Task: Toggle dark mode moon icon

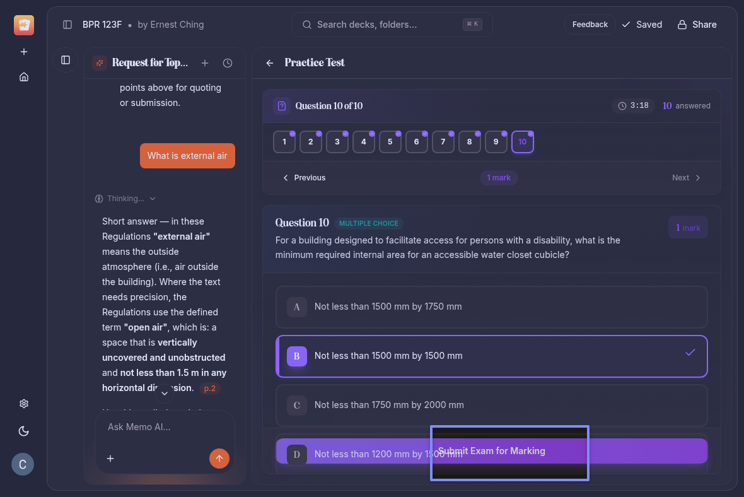Action: pos(24,431)
